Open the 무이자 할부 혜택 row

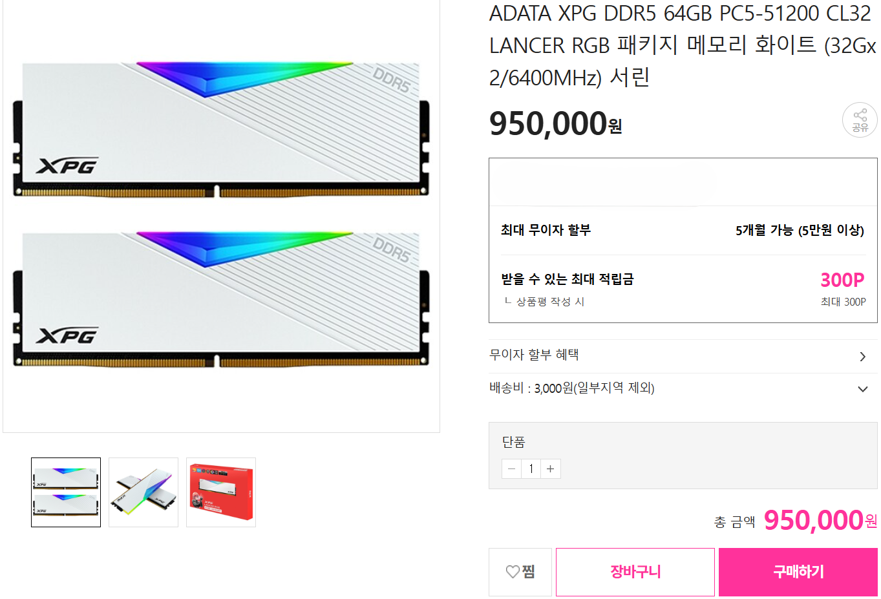click(683, 356)
